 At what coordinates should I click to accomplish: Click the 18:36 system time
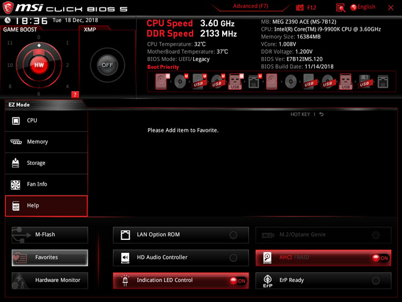(x=31, y=21)
